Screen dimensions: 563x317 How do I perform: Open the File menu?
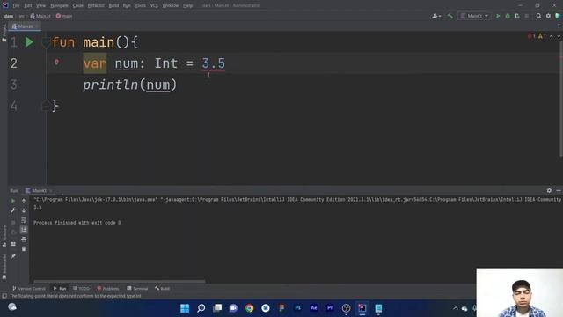point(16,6)
